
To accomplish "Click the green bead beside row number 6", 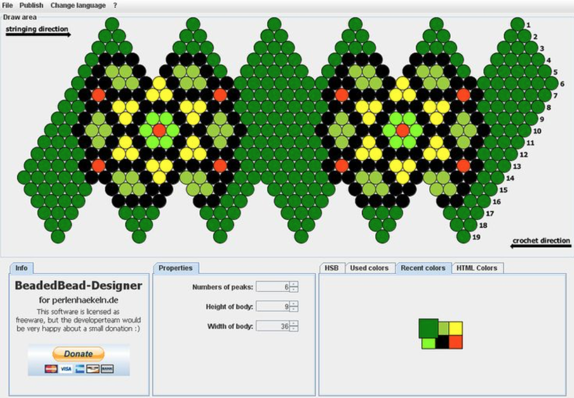I will pos(551,83).
